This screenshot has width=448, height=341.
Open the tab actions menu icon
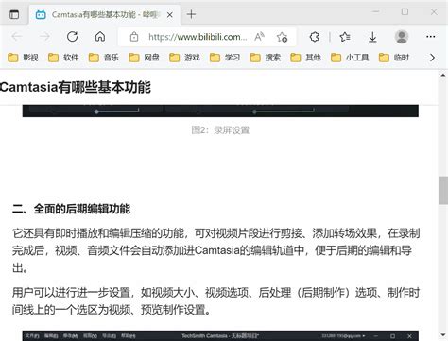click(14, 14)
